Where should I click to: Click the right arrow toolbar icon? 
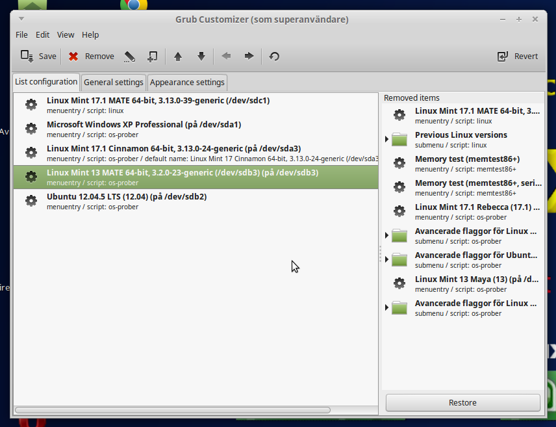249,56
